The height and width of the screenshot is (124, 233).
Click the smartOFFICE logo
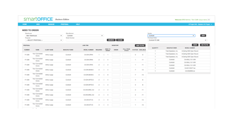38,19
